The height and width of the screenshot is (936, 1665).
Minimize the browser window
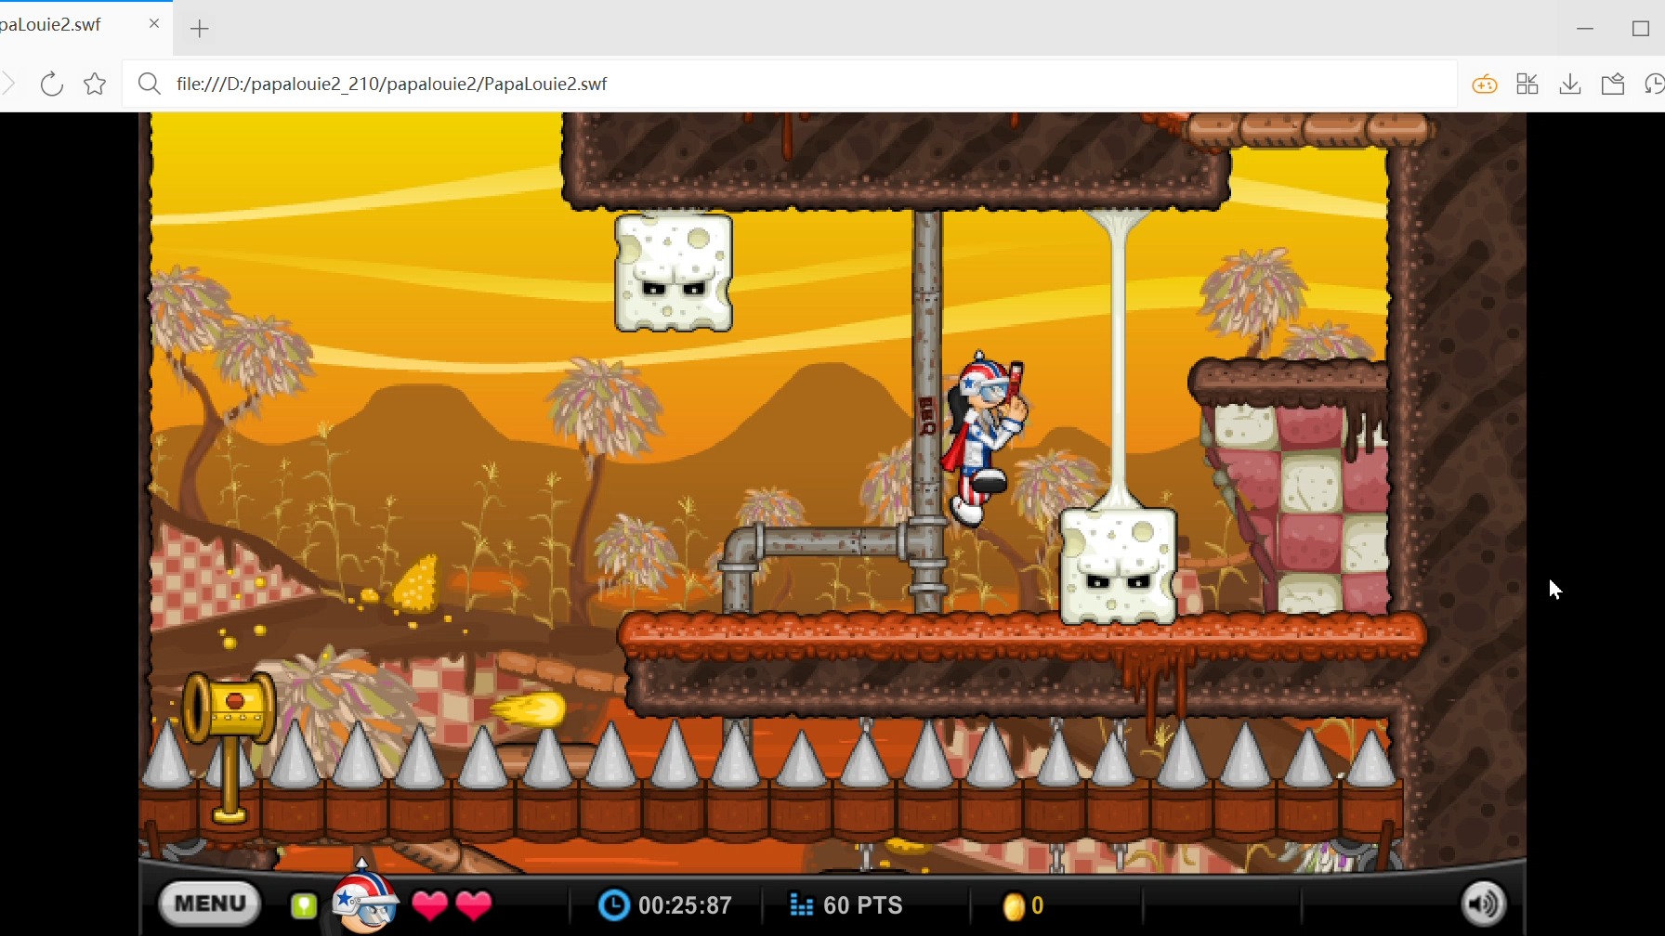1585,29
